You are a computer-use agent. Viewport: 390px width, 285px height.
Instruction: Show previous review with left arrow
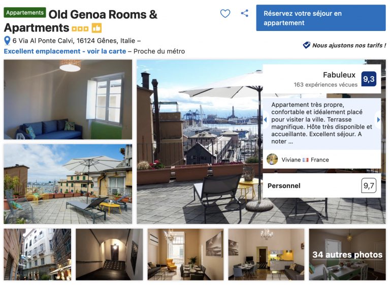(x=265, y=120)
